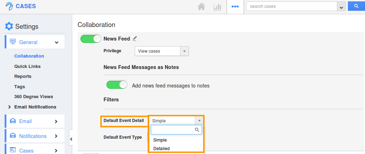Open the Privilege View cases dropdown
The width and height of the screenshot is (365, 154).
162,51
